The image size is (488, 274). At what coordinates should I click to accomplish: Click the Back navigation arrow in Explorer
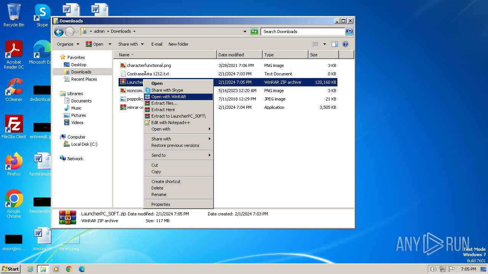click(x=59, y=32)
